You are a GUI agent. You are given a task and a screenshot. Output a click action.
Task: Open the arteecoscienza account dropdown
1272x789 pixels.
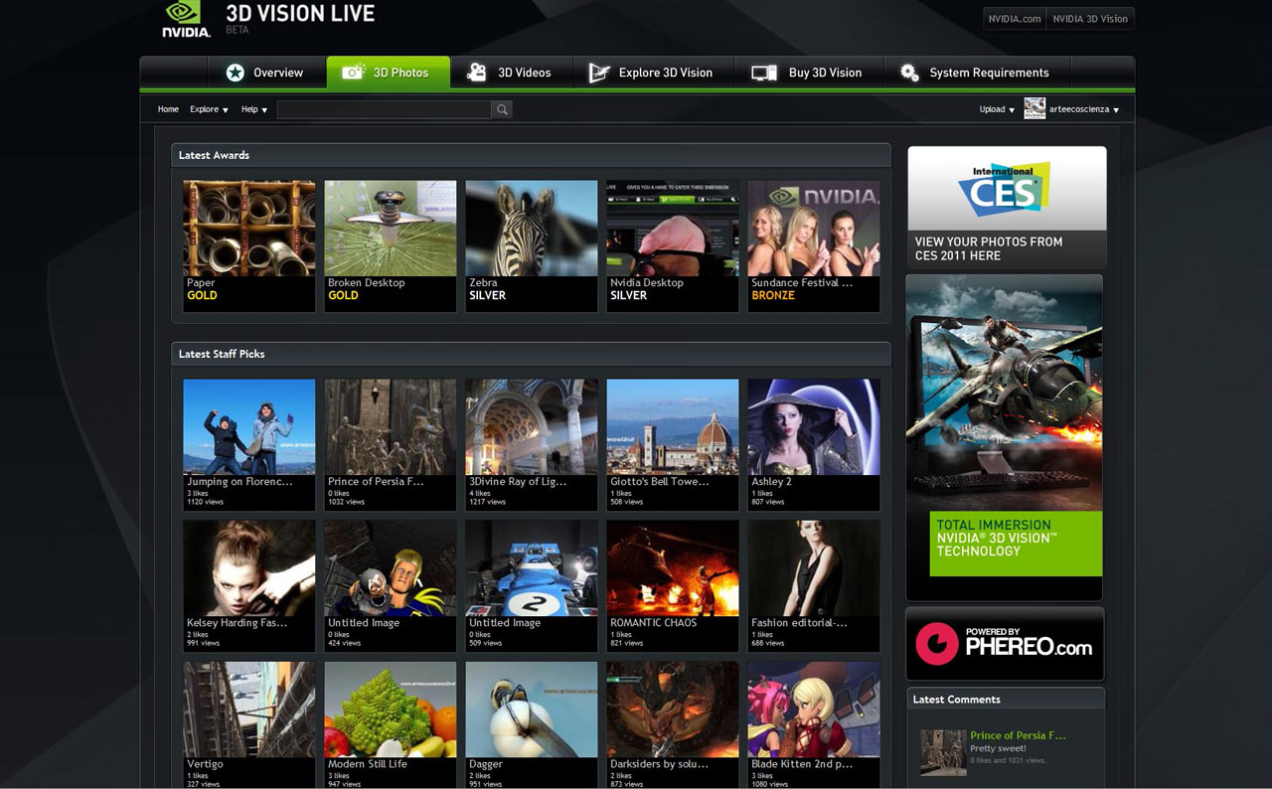coord(1084,109)
